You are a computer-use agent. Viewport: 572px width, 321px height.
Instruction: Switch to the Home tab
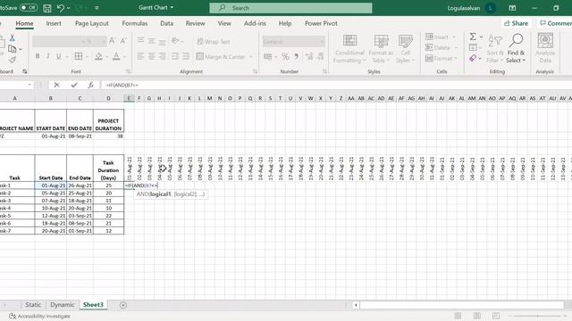[x=24, y=23]
